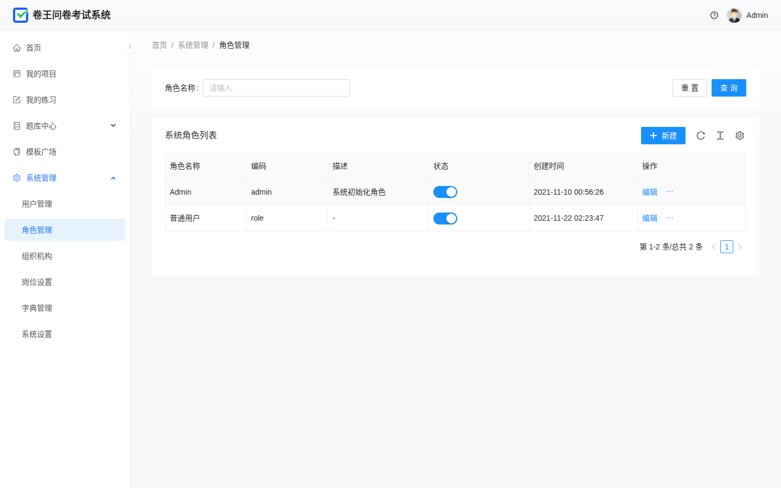Open the column settings gear icon

[740, 136]
